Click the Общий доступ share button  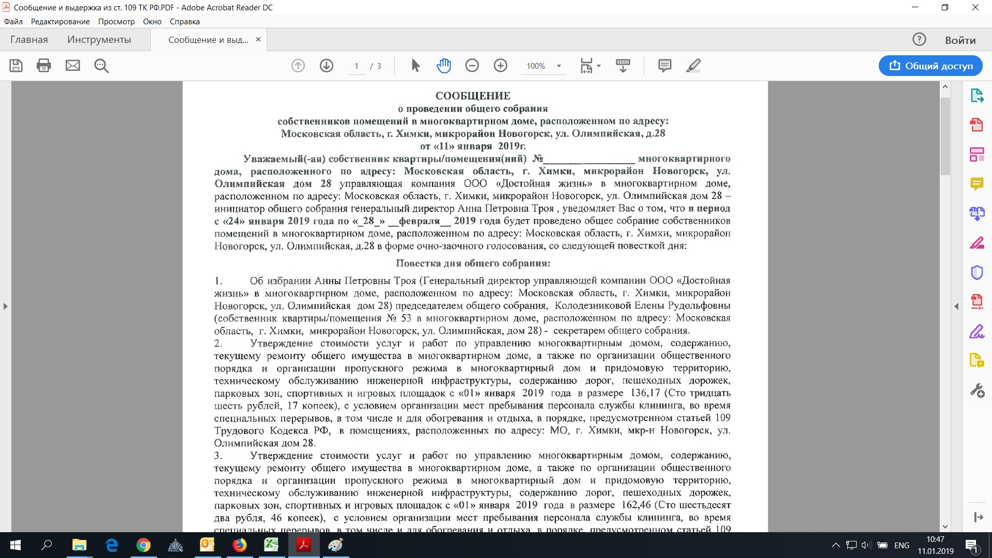point(931,66)
